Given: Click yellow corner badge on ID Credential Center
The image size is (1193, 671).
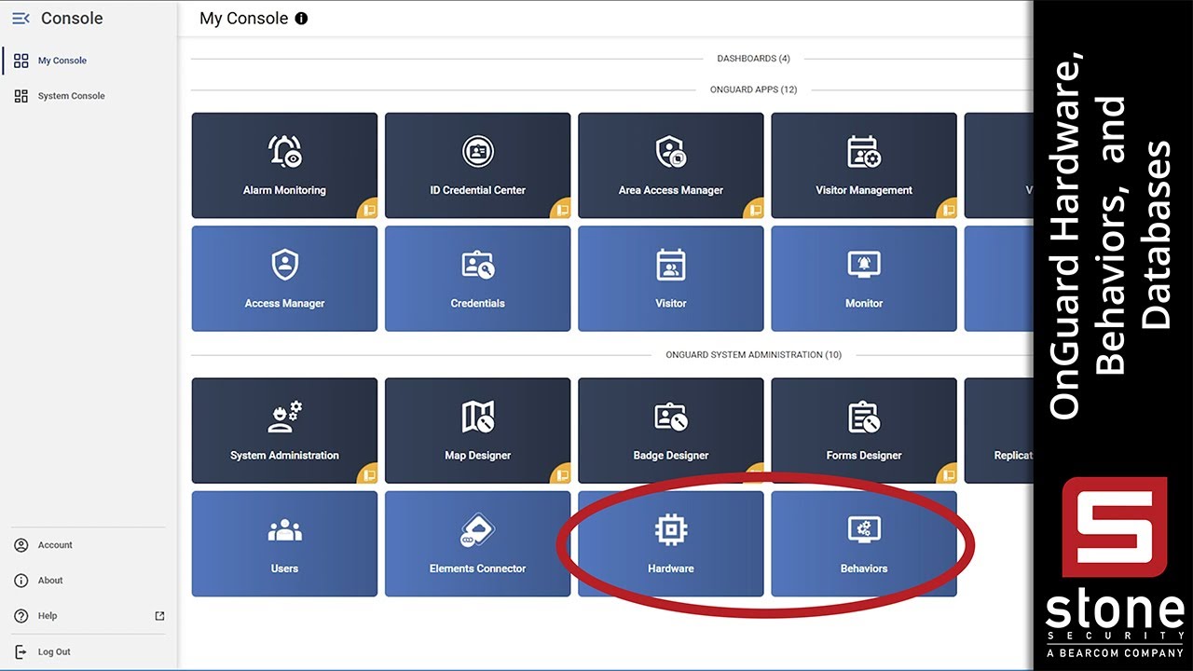Looking at the screenshot, I should [561, 210].
